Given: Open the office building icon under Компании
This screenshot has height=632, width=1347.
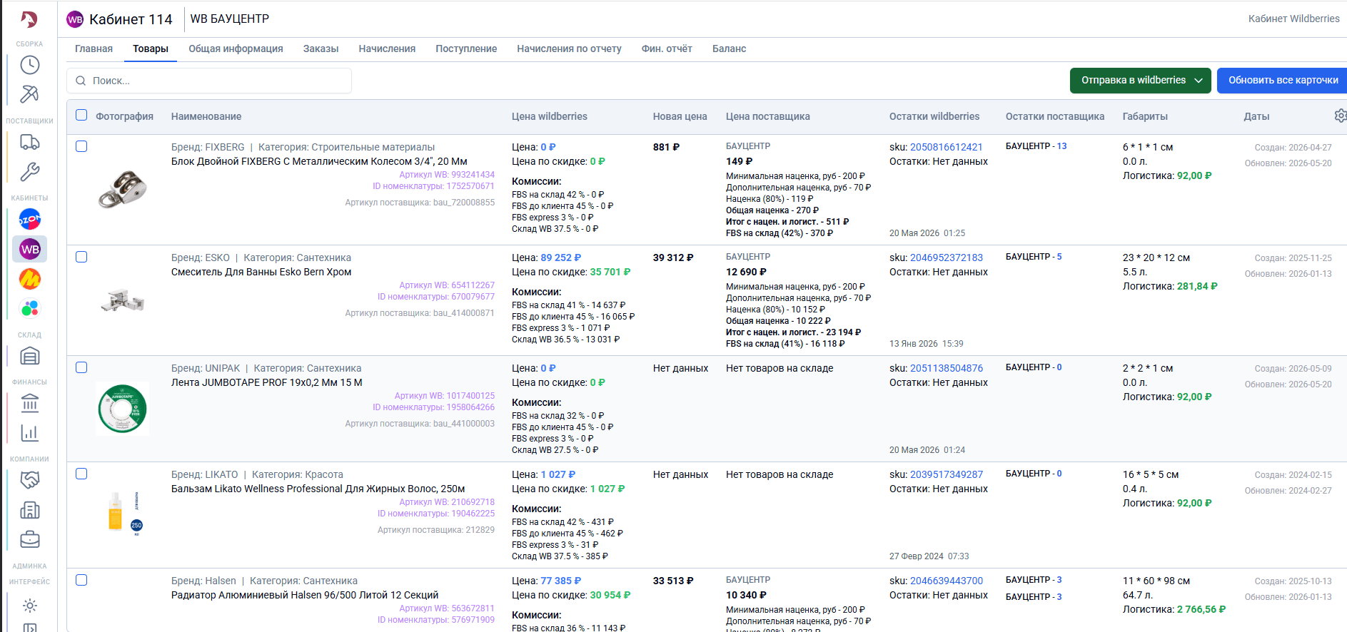Looking at the screenshot, I should [x=30, y=510].
